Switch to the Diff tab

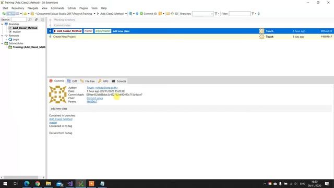tap(72, 81)
